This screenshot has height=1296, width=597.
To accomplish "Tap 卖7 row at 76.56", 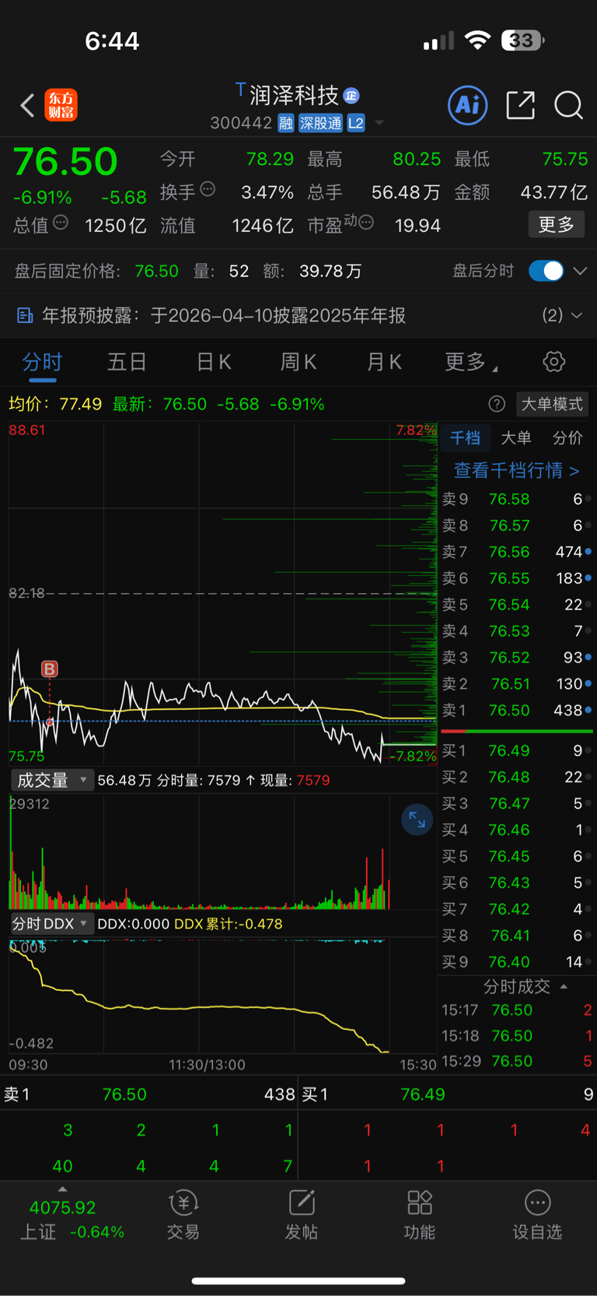I will (517, 552).
